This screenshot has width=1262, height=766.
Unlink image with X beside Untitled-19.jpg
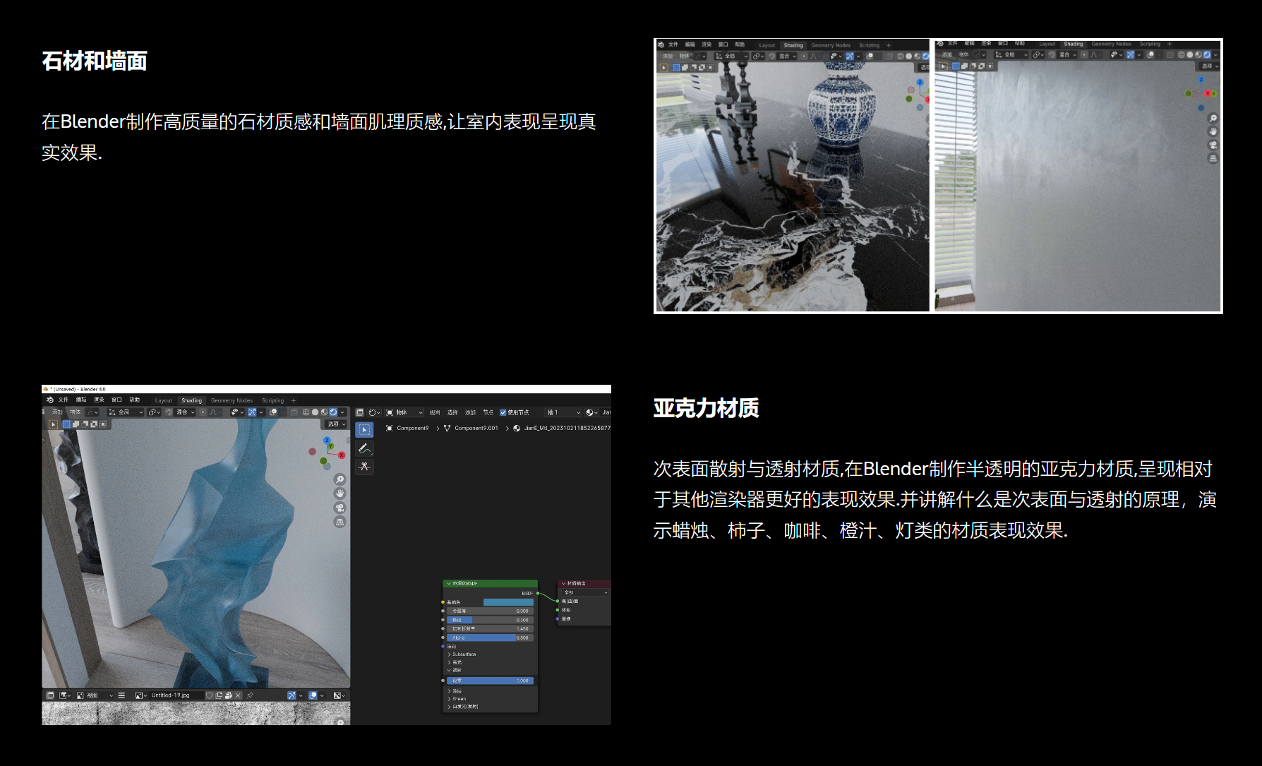[238, 695]
